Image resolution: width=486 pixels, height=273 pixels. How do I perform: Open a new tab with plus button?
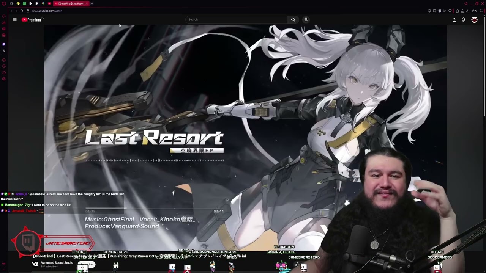[x=92, y=3]
